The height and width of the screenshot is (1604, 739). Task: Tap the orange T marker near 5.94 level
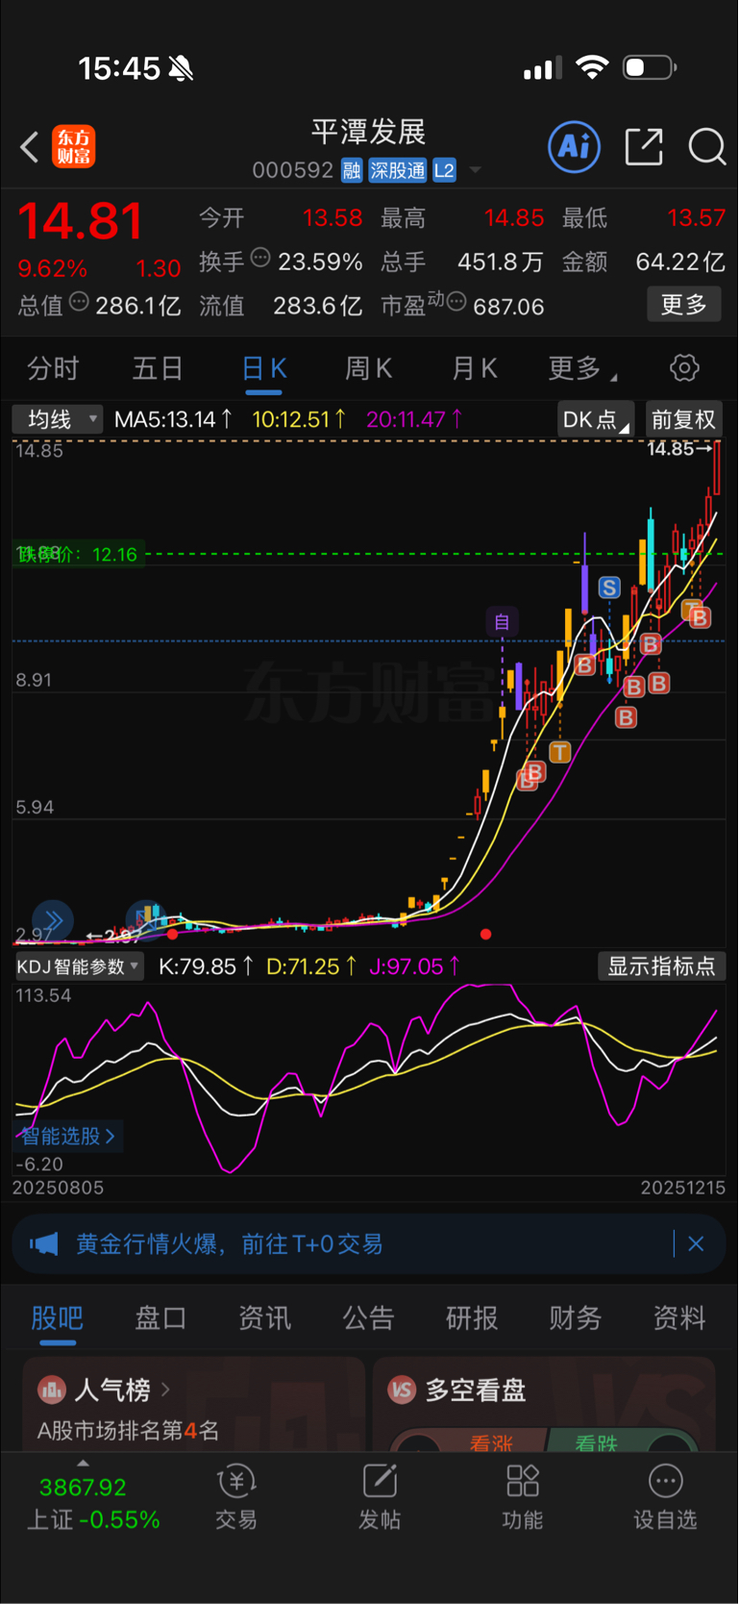560,752
